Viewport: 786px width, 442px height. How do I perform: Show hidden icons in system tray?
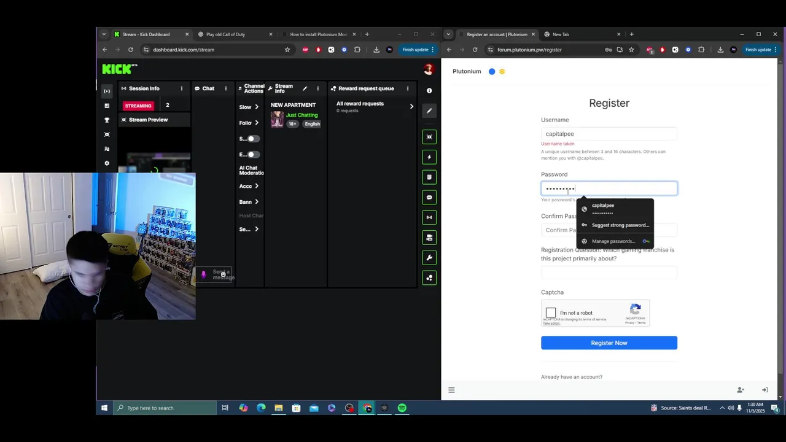[x=722, y=408]
